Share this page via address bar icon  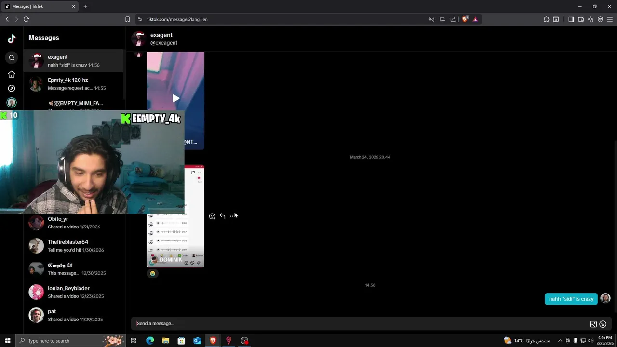[x=453, y=19]
